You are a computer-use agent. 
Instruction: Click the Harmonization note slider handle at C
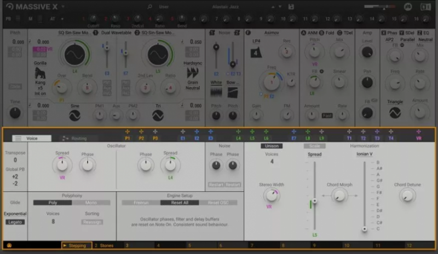364,229
